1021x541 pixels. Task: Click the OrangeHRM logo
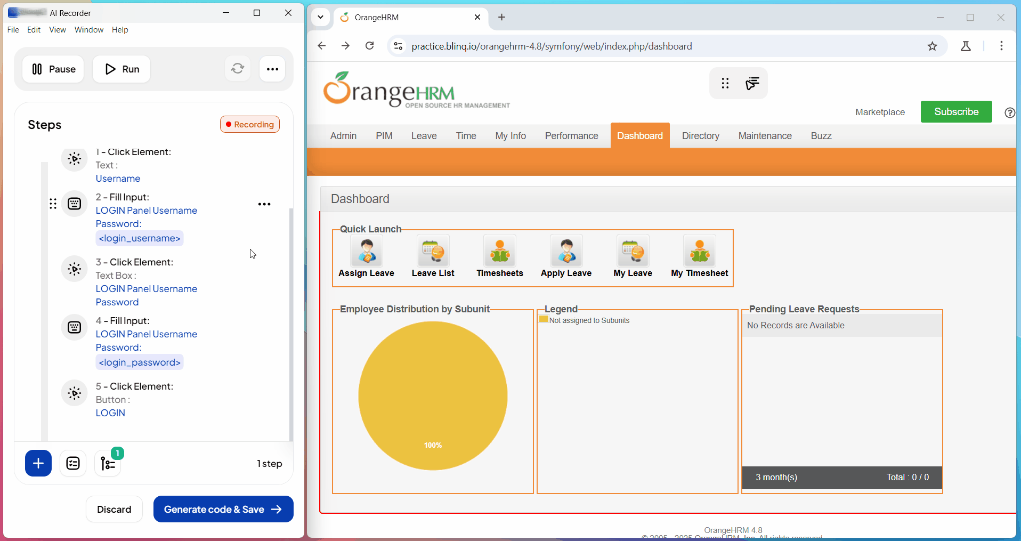tap(417, 90)
